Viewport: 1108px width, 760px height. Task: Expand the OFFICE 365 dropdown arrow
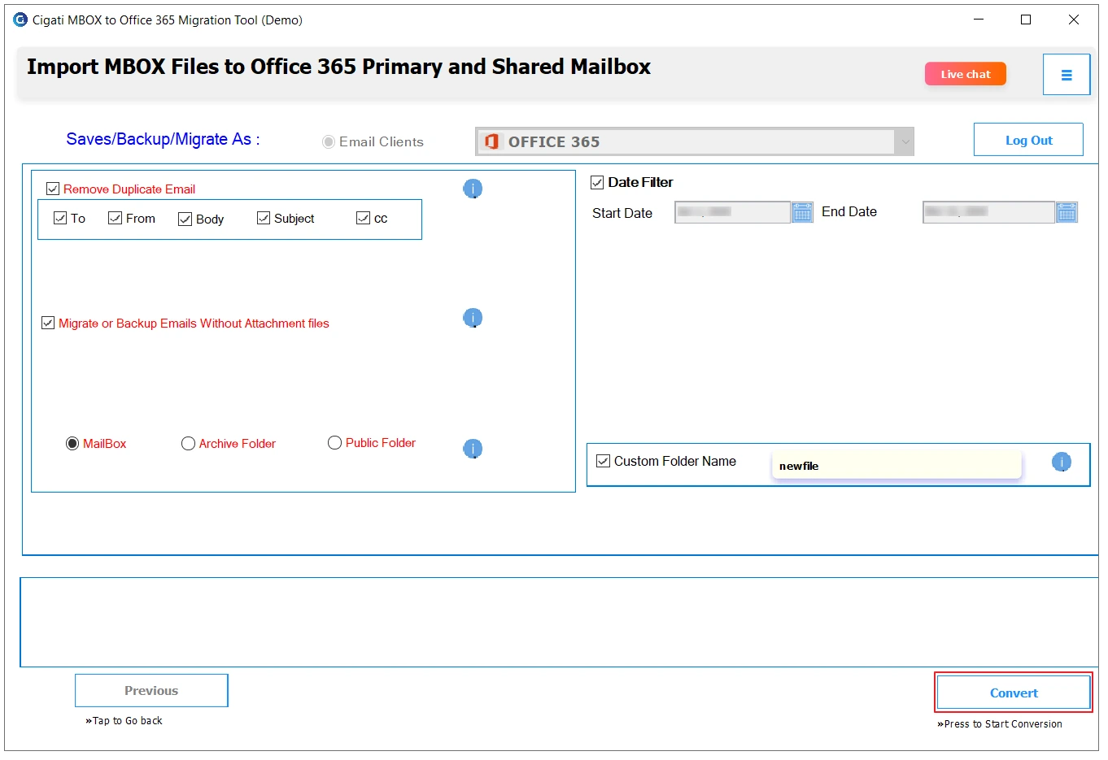click(x=905, y=141)
